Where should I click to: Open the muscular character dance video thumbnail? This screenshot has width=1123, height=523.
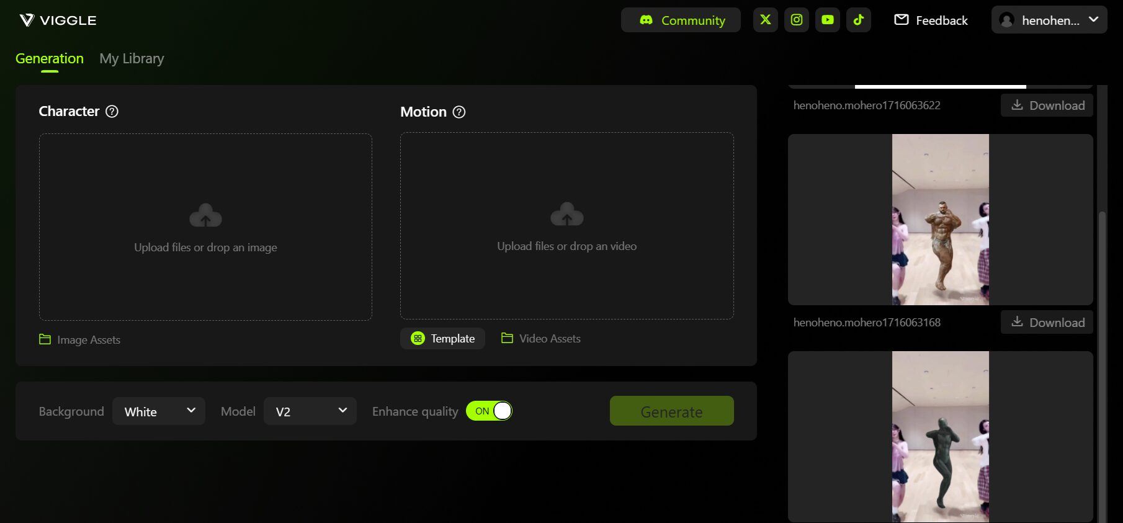coord(940,220)
